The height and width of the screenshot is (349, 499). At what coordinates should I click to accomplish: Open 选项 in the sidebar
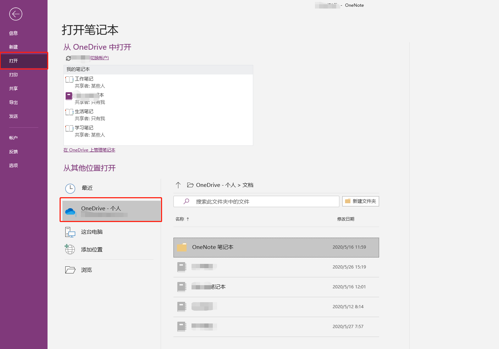13,166
